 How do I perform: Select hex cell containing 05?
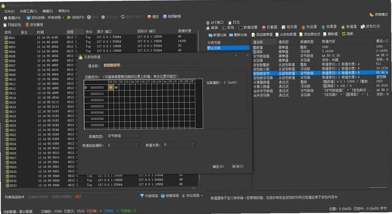[111, 87]
